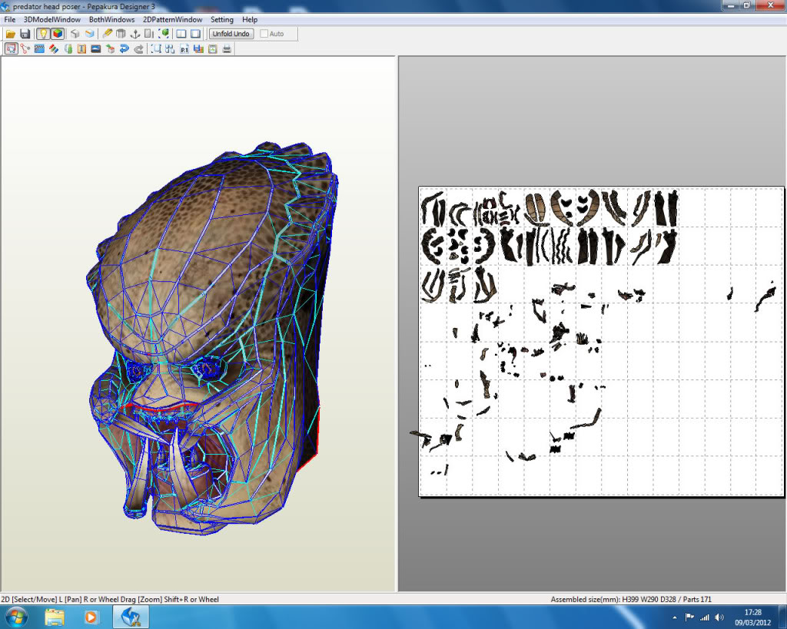The image size is (787, 629).
Task: Click the blue curved undo arrow
Action: (x=125, y=48)
